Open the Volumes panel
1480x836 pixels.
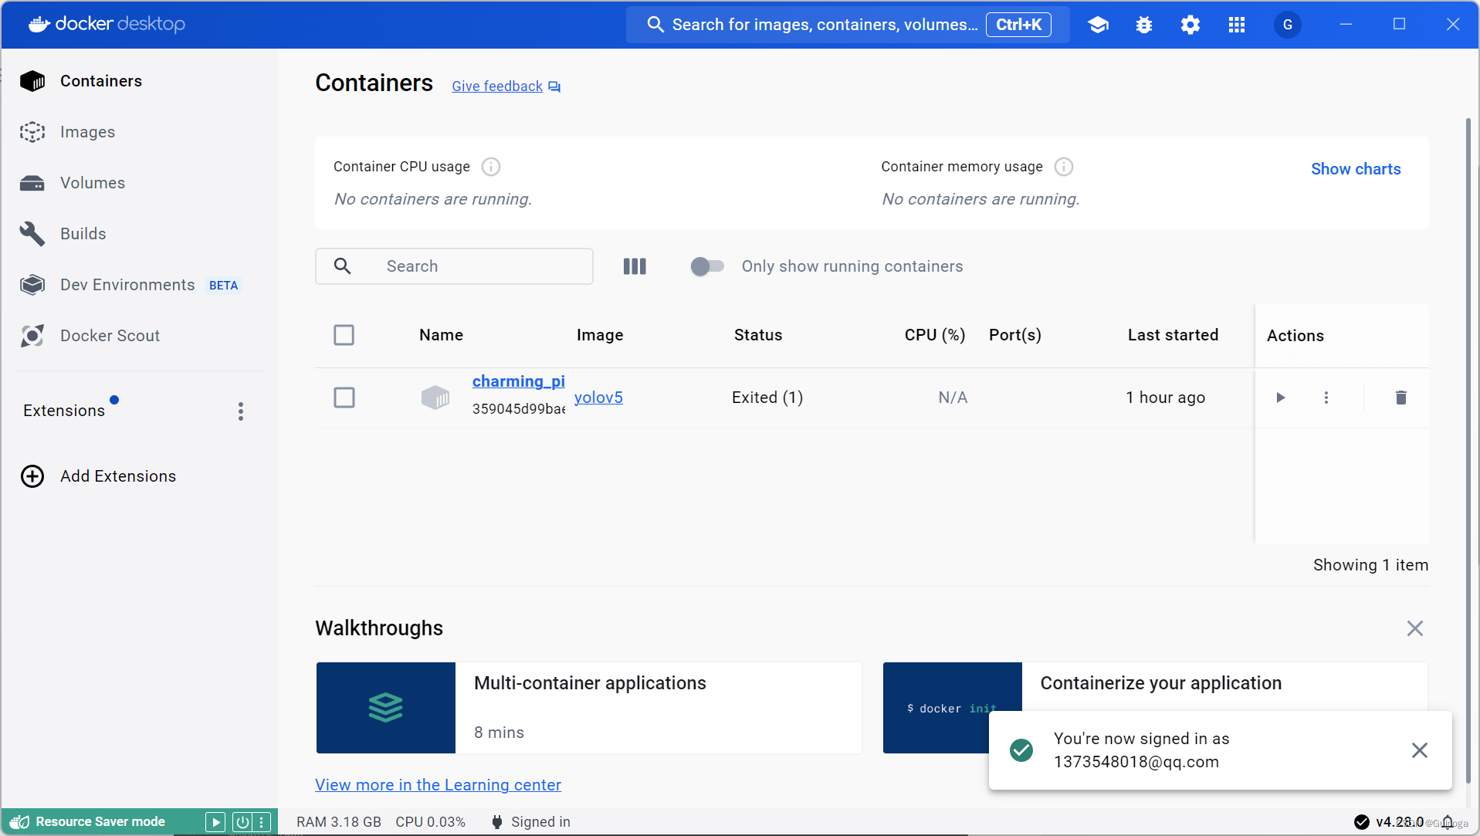point(92,182)
